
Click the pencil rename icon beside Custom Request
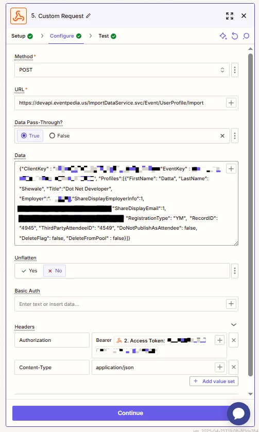(88, 15)
